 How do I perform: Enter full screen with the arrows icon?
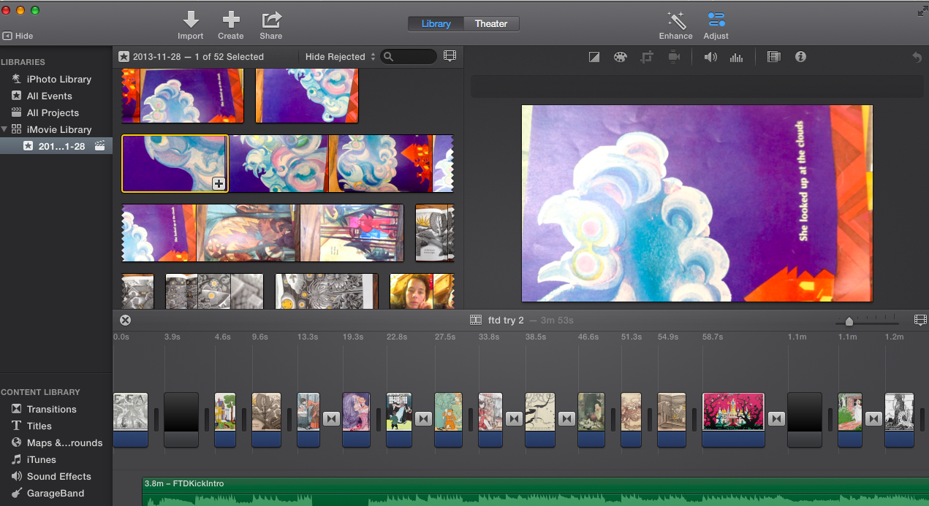click(x=922, y=10)
